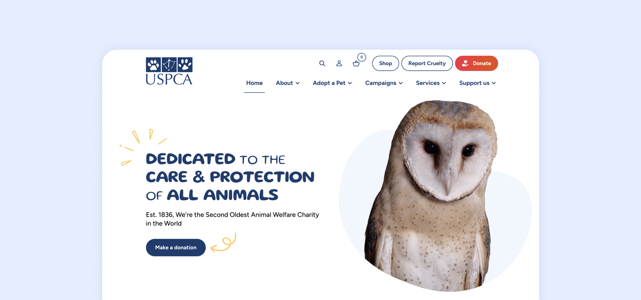Go to the Home menu item

(254, 83)
